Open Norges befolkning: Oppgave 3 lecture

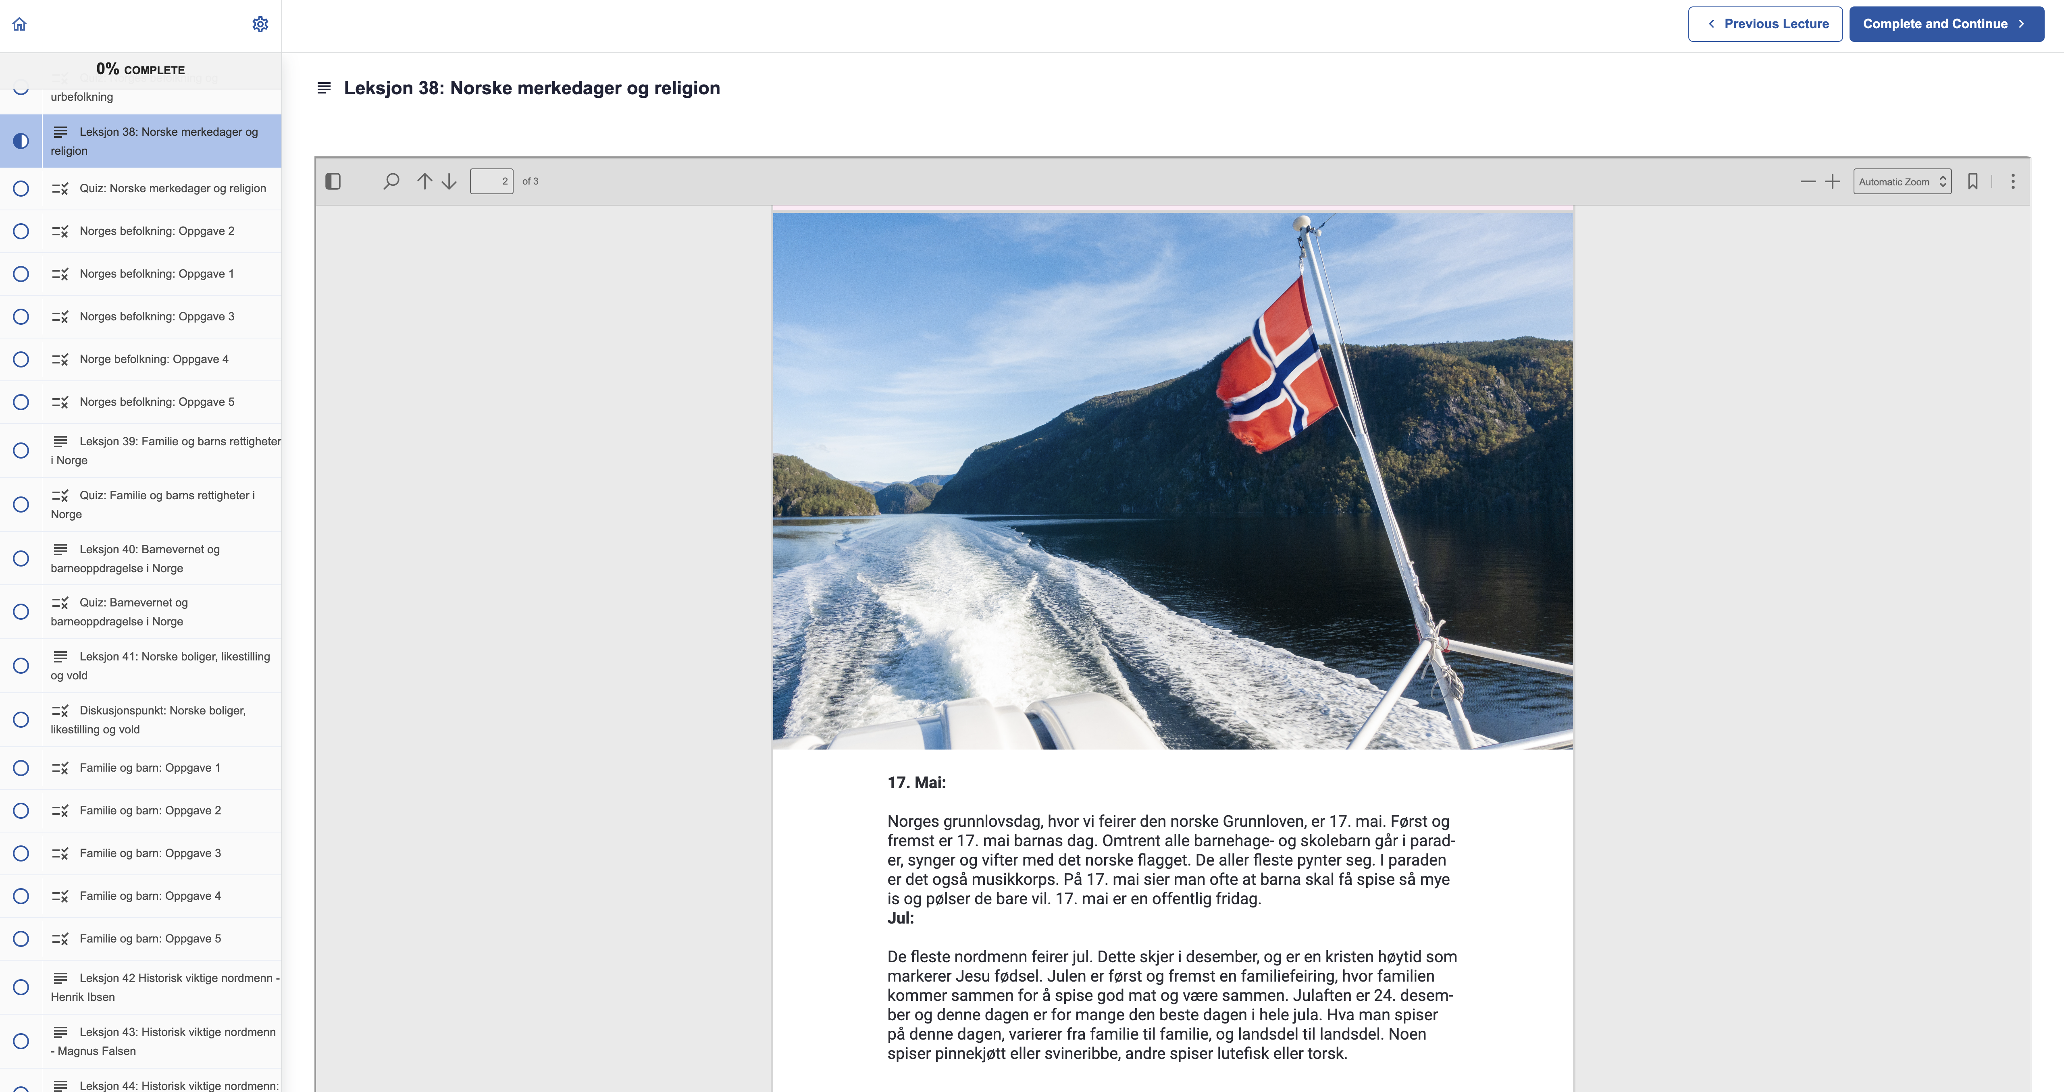157,317
